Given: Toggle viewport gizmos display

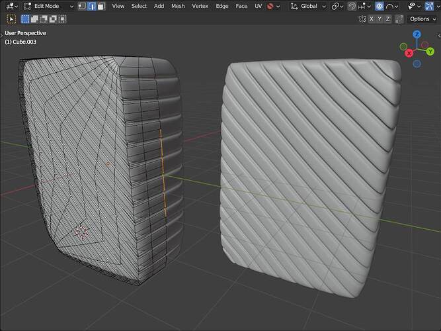Looking at the screenshot, I should (x=429, y=6).
